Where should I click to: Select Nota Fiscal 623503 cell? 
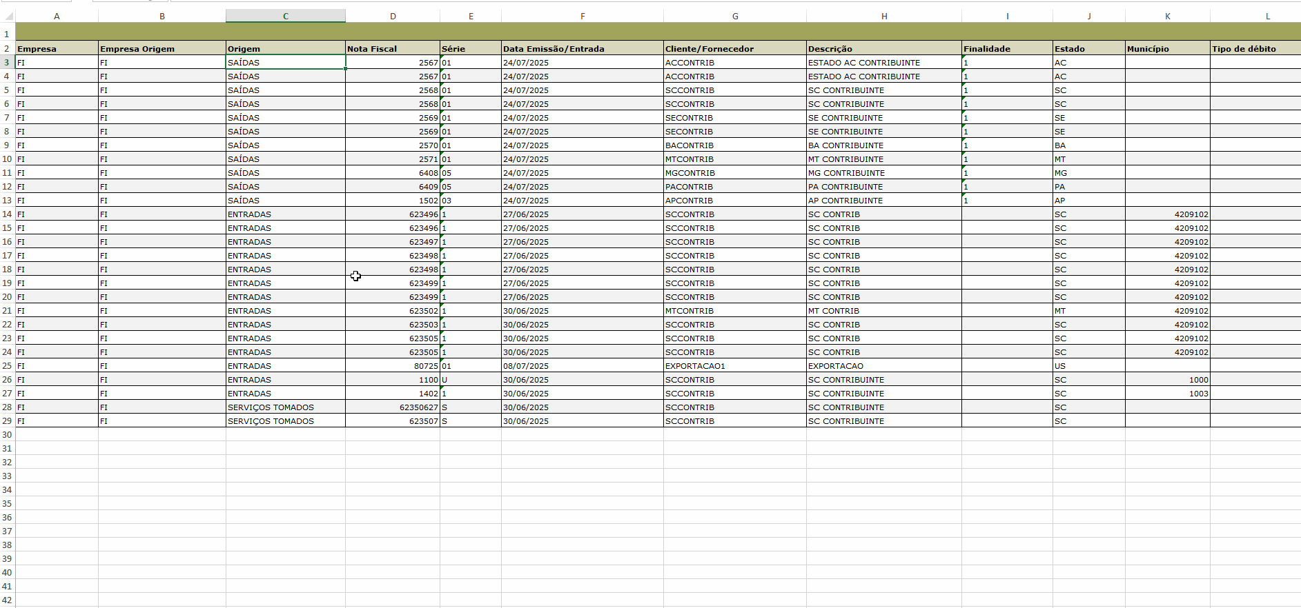[393, 325]
